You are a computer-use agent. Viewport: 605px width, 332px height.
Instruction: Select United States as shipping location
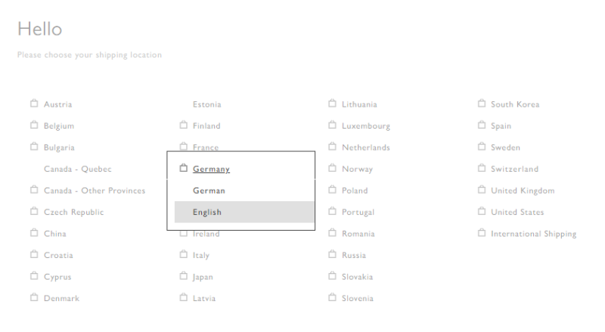tap(517, 213)
